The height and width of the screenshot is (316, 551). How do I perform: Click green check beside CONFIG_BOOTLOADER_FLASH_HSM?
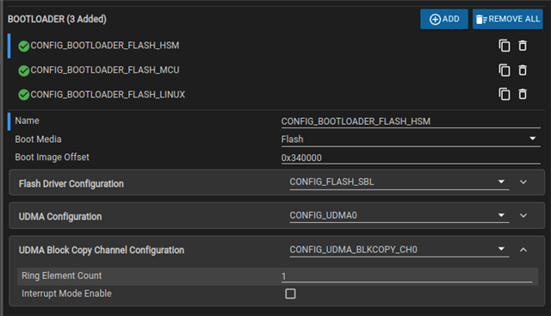(23, 46)
